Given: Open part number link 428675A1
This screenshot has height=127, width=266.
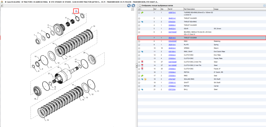Looking at the screenshot, I should tap(172, 13).
